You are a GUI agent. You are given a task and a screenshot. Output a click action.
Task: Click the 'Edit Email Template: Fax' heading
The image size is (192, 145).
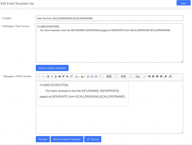[17, 3]
